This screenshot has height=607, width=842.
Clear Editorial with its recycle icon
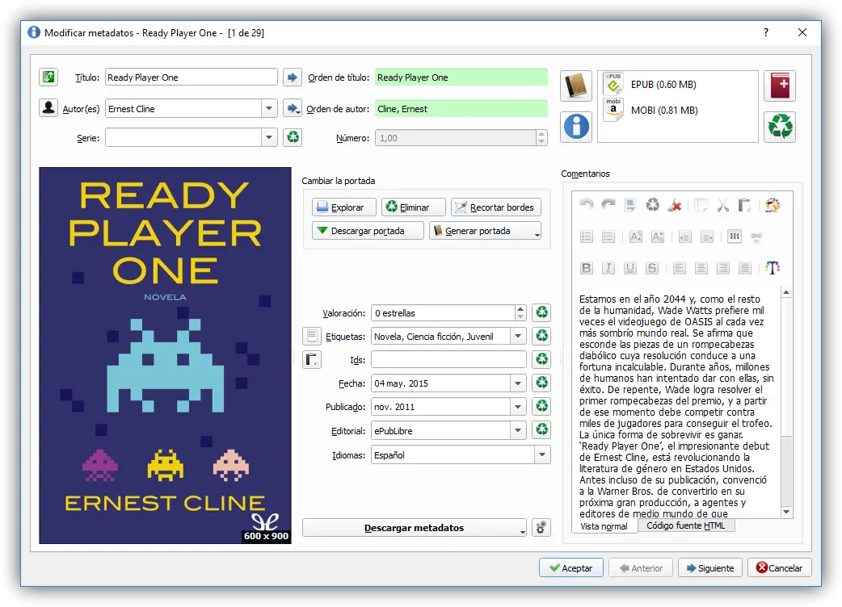[542, 430]
